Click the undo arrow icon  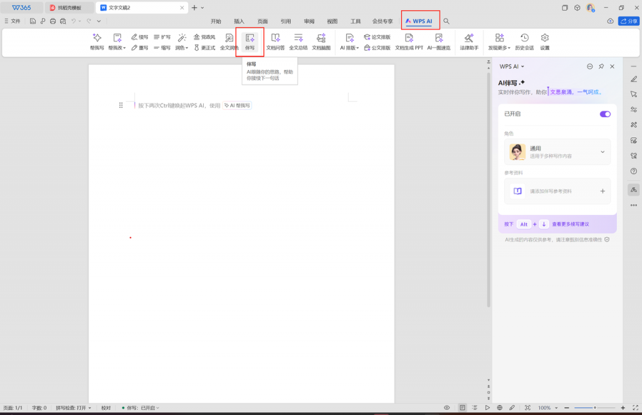pos(74,21)
